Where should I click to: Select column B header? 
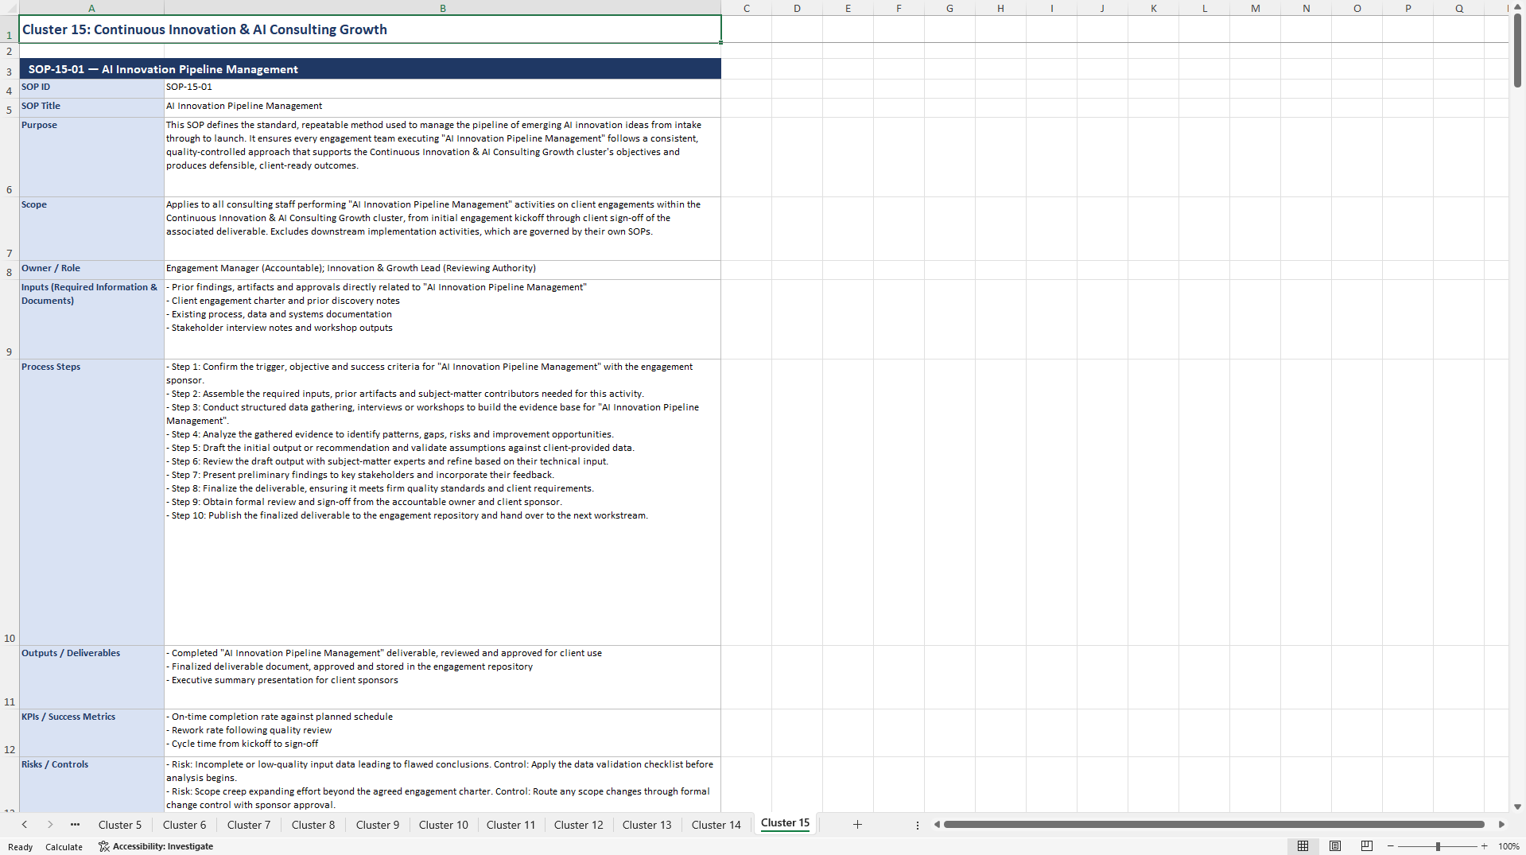coord(443,8)
